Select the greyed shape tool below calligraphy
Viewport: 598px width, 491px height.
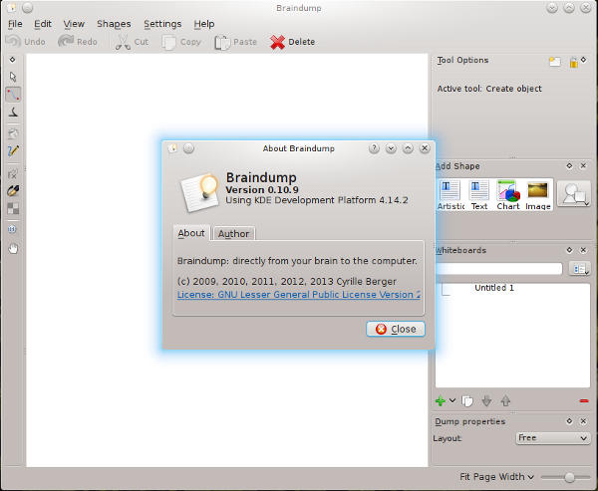click(13, 133)
